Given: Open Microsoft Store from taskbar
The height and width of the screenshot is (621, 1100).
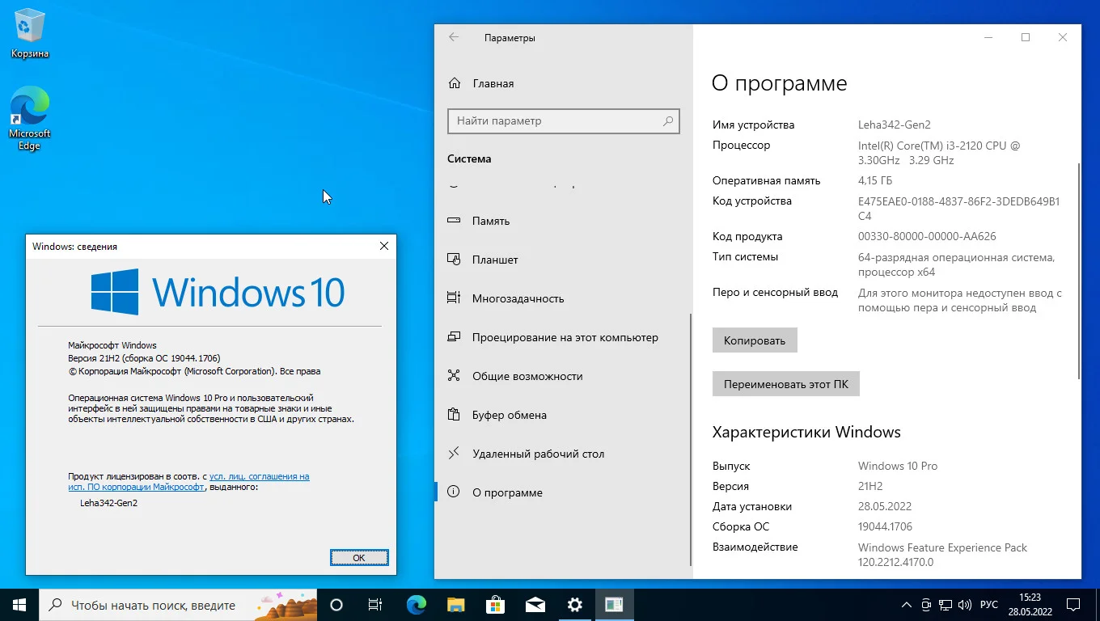Looking at the screenshot, I should pos(495,605).
